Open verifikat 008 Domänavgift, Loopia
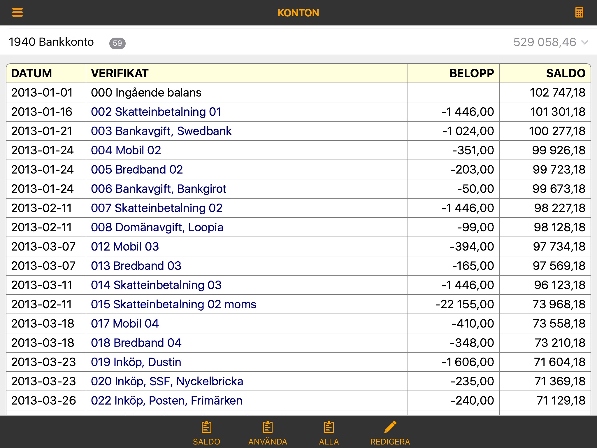The height and width of the screenshot is (448, 597). pyautogui.click(x=157, y=227)
